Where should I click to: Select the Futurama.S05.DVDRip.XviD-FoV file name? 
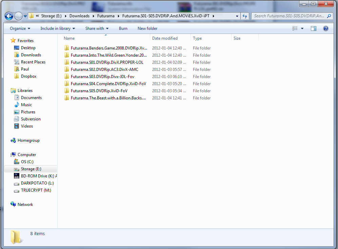point(99,91)
